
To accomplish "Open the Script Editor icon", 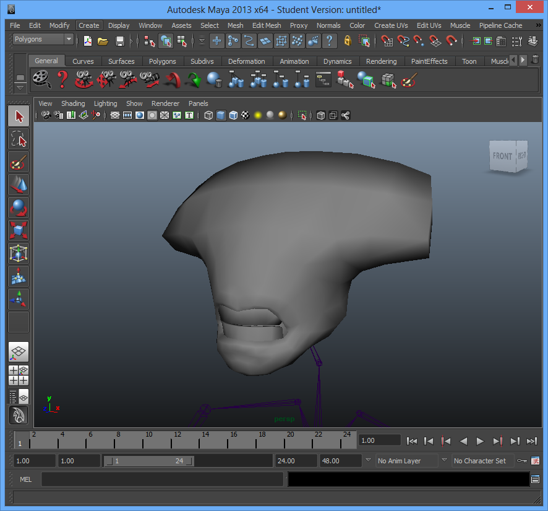I will click(535, 479).
